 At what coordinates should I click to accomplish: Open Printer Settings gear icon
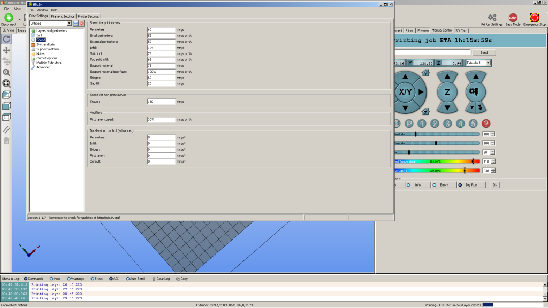tap(492, 18)
